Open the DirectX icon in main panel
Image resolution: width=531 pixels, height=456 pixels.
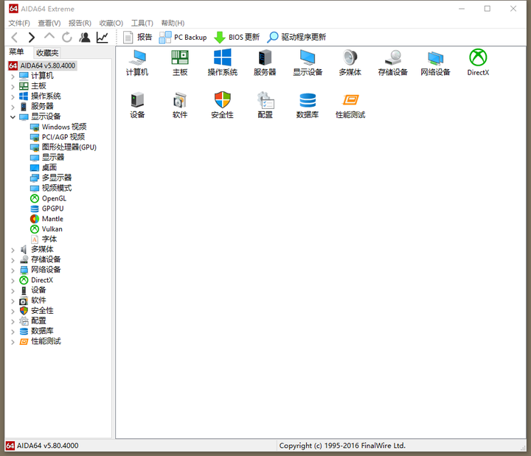478,58
